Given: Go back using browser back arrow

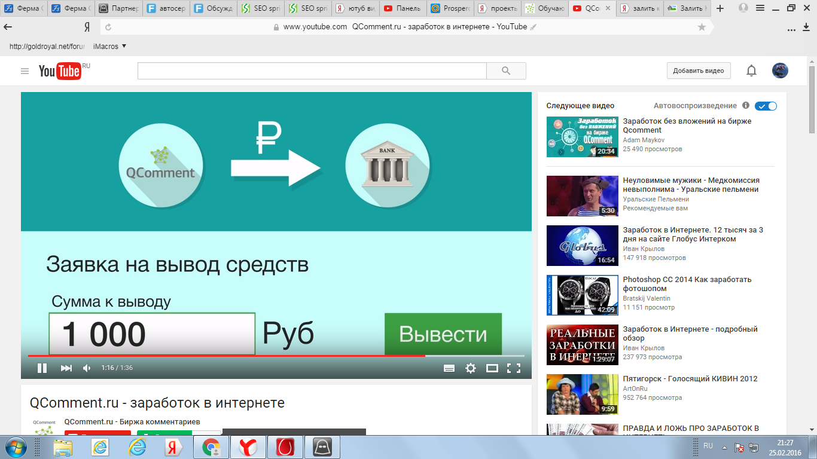Looking at the screenshot, I should click(x=8, y=27).
